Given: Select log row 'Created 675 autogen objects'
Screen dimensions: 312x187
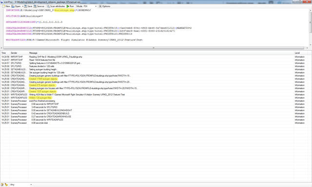Looking at the screenshot, I should (156, 85).
